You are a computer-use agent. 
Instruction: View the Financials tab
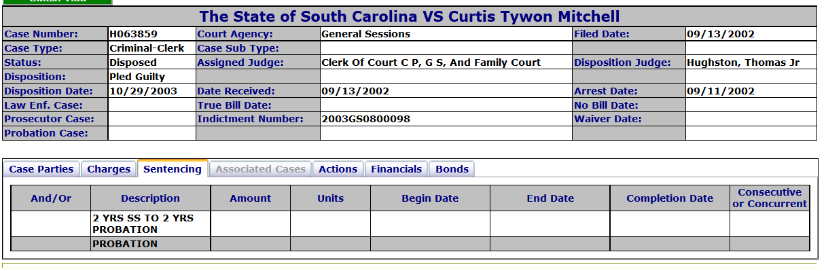tap(397, 169)
